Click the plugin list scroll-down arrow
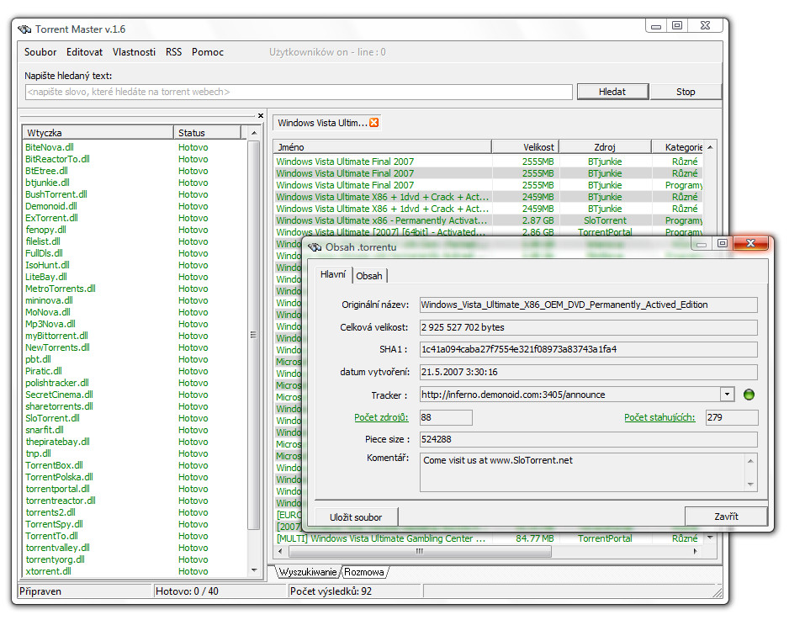805x620 pixels. tap(254, 570)
